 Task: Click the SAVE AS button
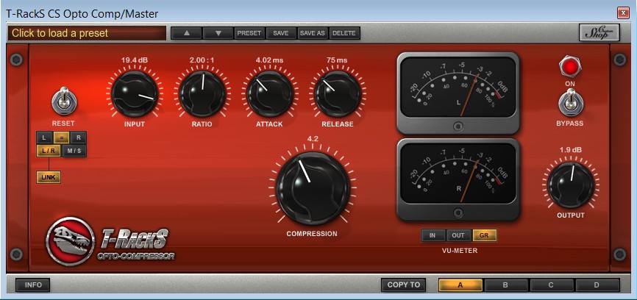313,33
